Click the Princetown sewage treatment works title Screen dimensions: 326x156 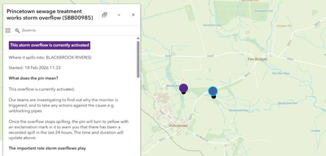pos(50,15)
